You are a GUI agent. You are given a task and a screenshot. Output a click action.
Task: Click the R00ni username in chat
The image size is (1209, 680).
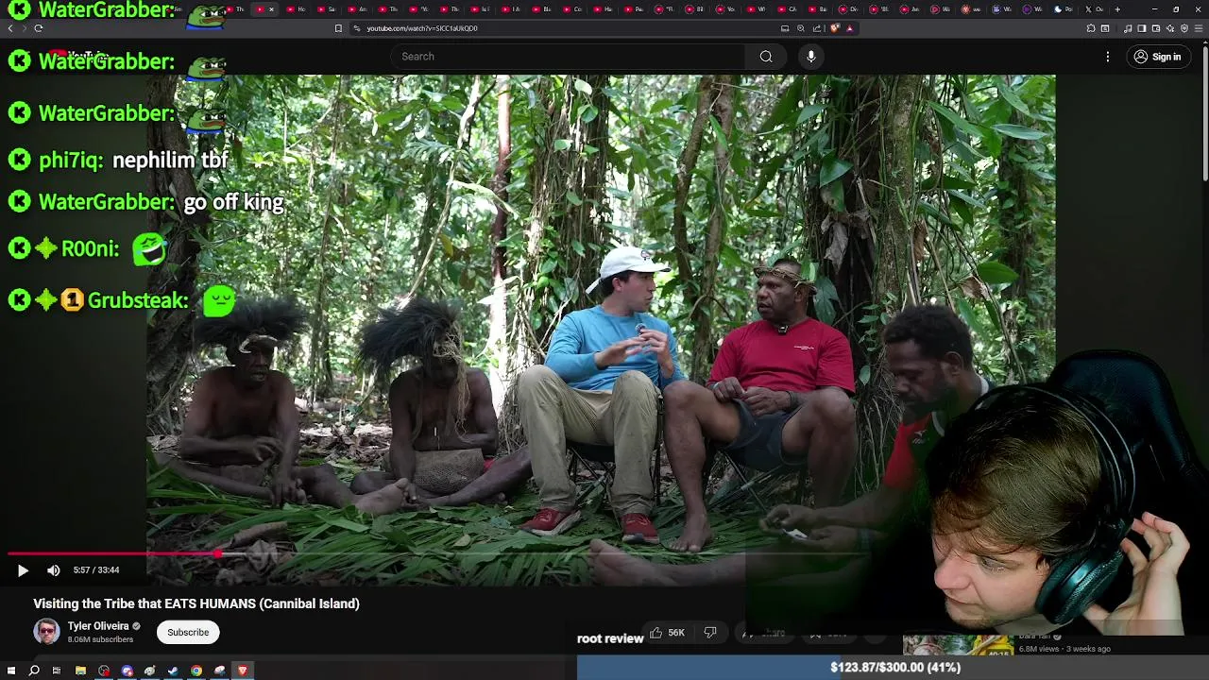(90, 249)
